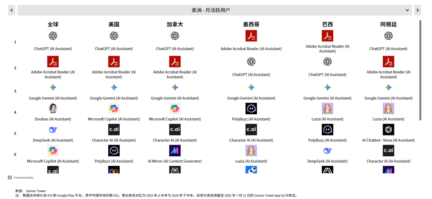Click the Luzia icon in 巴西 column
The width and height of the screenshot is (432, 199).
327,108
